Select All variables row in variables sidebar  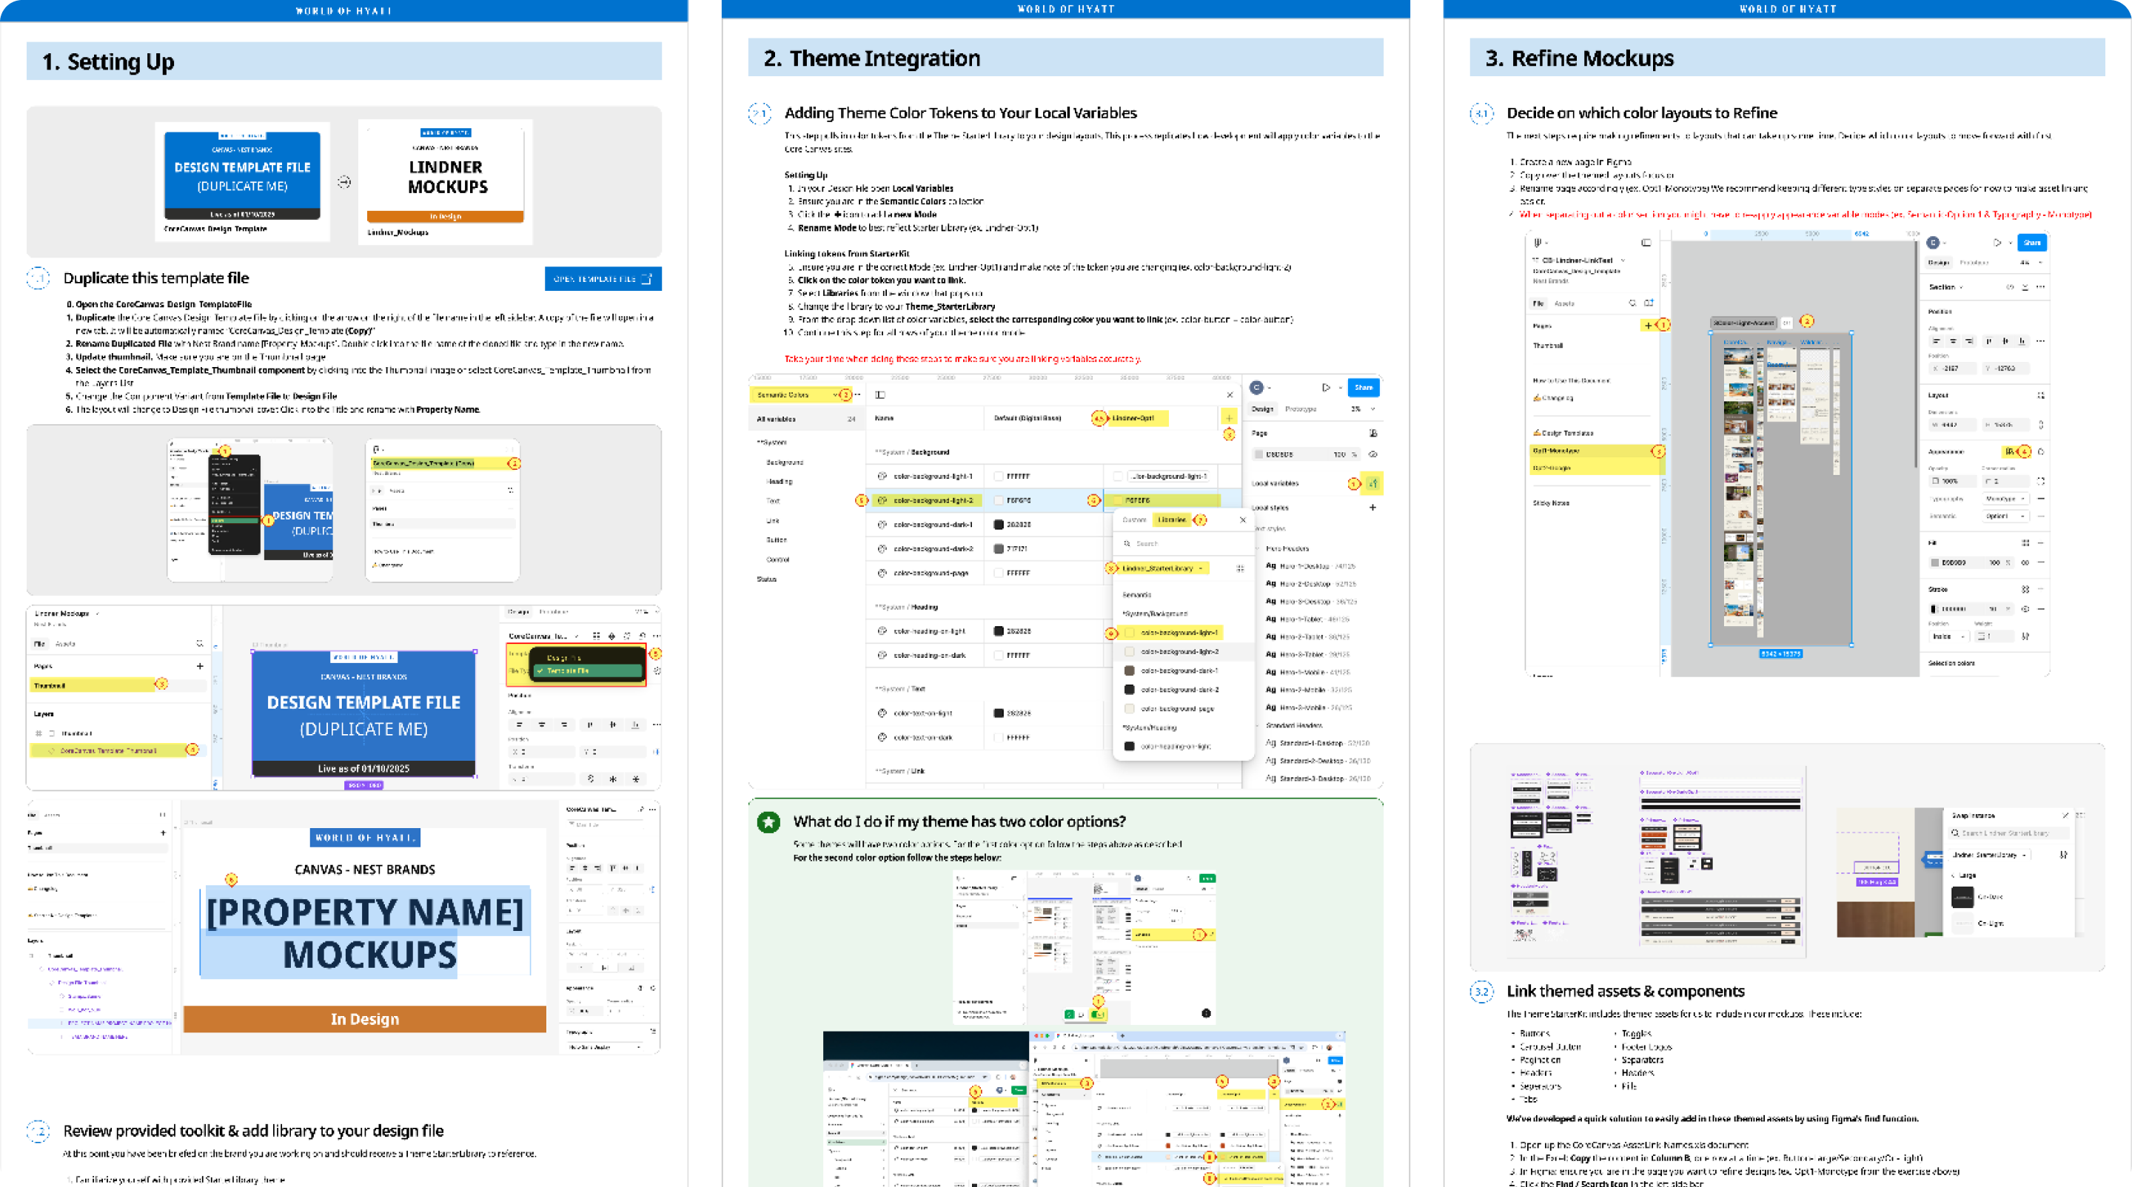(x=807, y=419)
